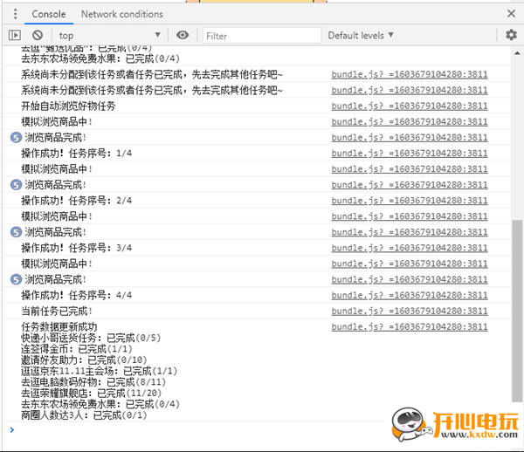Click the line 商圈人数达3人: 已完成(0/1)
This screenshot has width=524, height=452.
coord(84,415)
